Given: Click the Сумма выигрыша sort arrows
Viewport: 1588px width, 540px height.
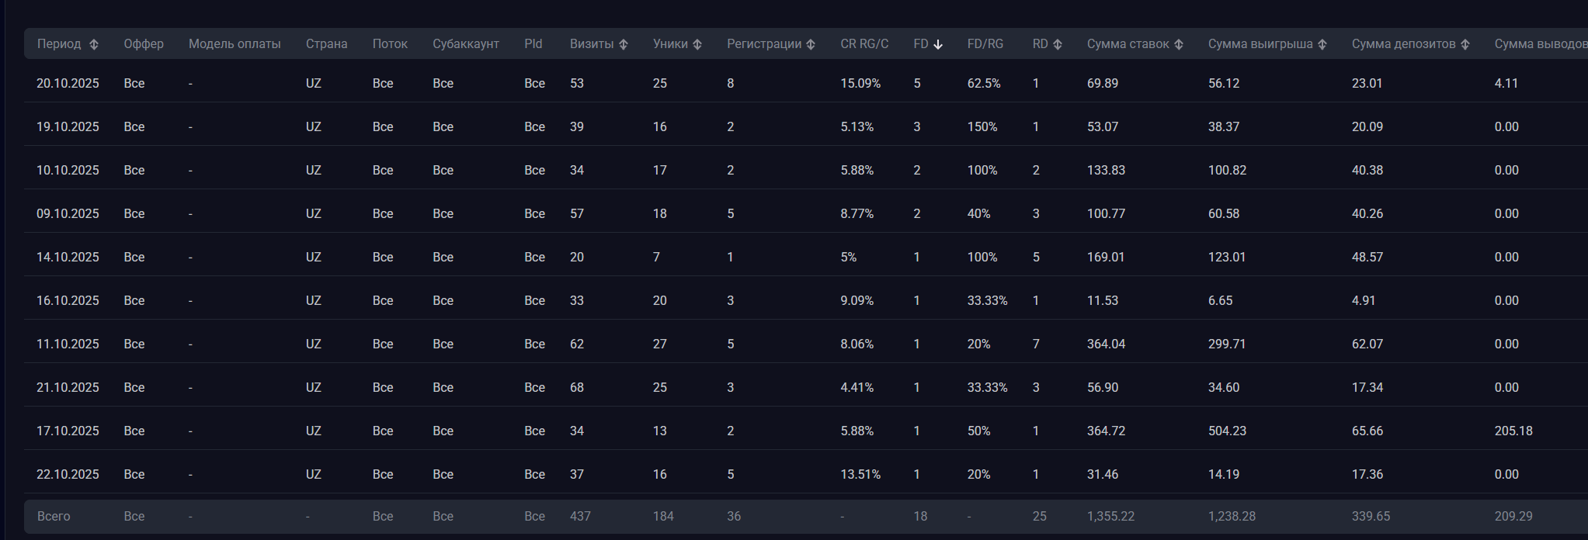Looking at the screenshot, I should tap(1322, 44).
